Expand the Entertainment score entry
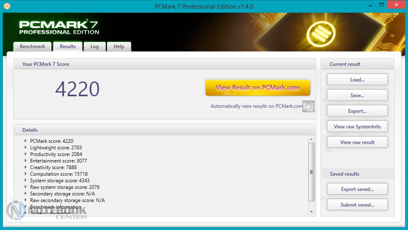Image resolution: width=408 pixels, height=230 pixels. point(26,161)
